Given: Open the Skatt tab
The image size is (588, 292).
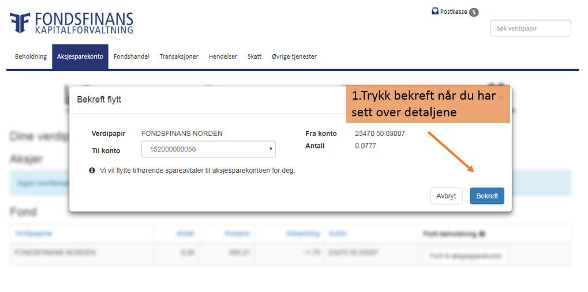Looking at the screenshot, I should [254, 56].
